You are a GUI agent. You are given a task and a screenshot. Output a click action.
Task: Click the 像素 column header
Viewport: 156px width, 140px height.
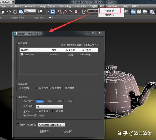(54, 50)
